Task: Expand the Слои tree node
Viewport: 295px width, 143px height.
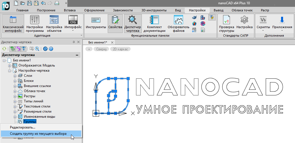Action: 15,76
